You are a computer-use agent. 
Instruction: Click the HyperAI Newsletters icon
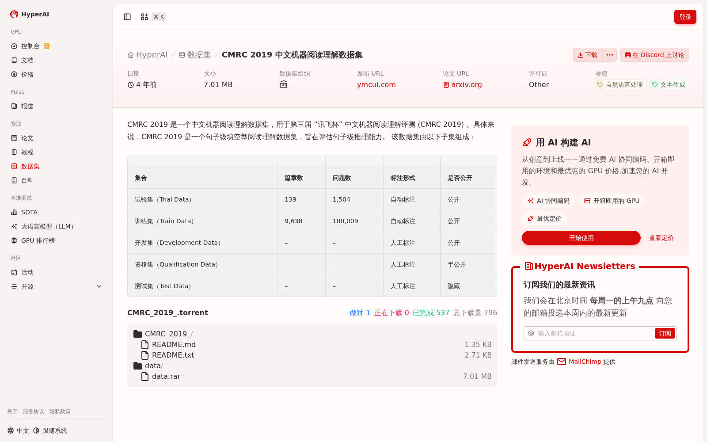pos(528,266)
